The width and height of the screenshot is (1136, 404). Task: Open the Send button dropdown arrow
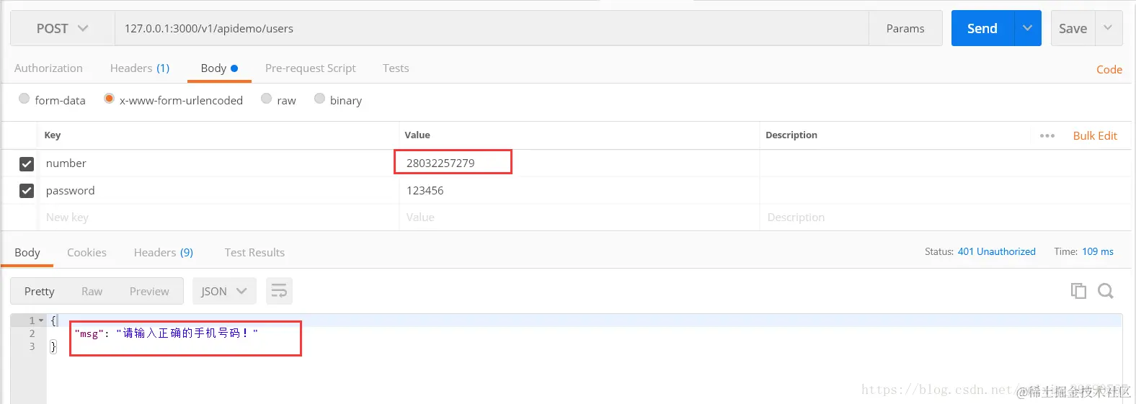(1027, 28)
